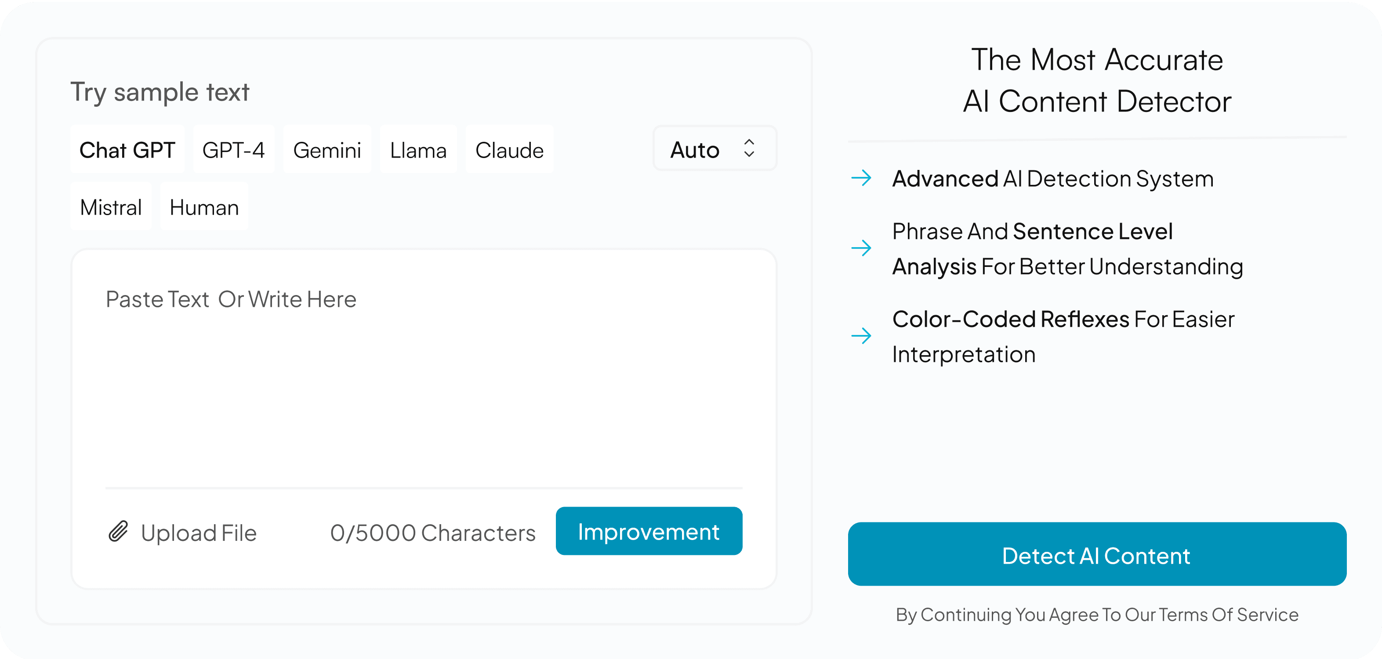The image size is (1382, 659).
Task: Select the GPT-4 sample text
Action: [233, 150]
